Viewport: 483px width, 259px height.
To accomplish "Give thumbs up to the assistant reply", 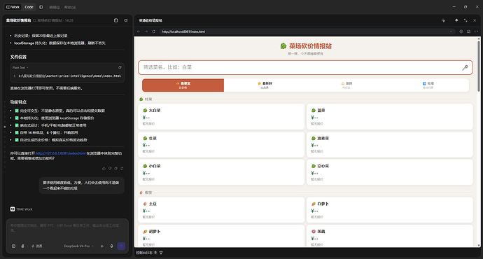I will tap(104, 168).
